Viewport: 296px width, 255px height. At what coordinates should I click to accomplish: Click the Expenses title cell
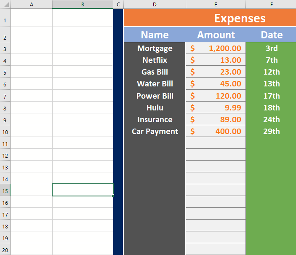click(x=210, y=18)
